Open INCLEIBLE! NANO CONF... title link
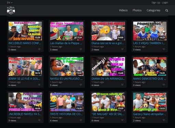 (25, 43)
